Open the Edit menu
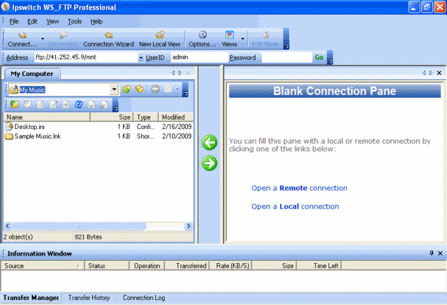Screen dimensions: 447x305 click(33, 22)
